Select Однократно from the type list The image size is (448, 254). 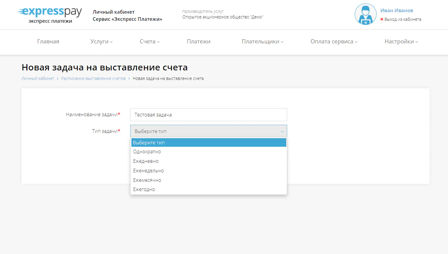pyautogui.click(x=147, y=152)
